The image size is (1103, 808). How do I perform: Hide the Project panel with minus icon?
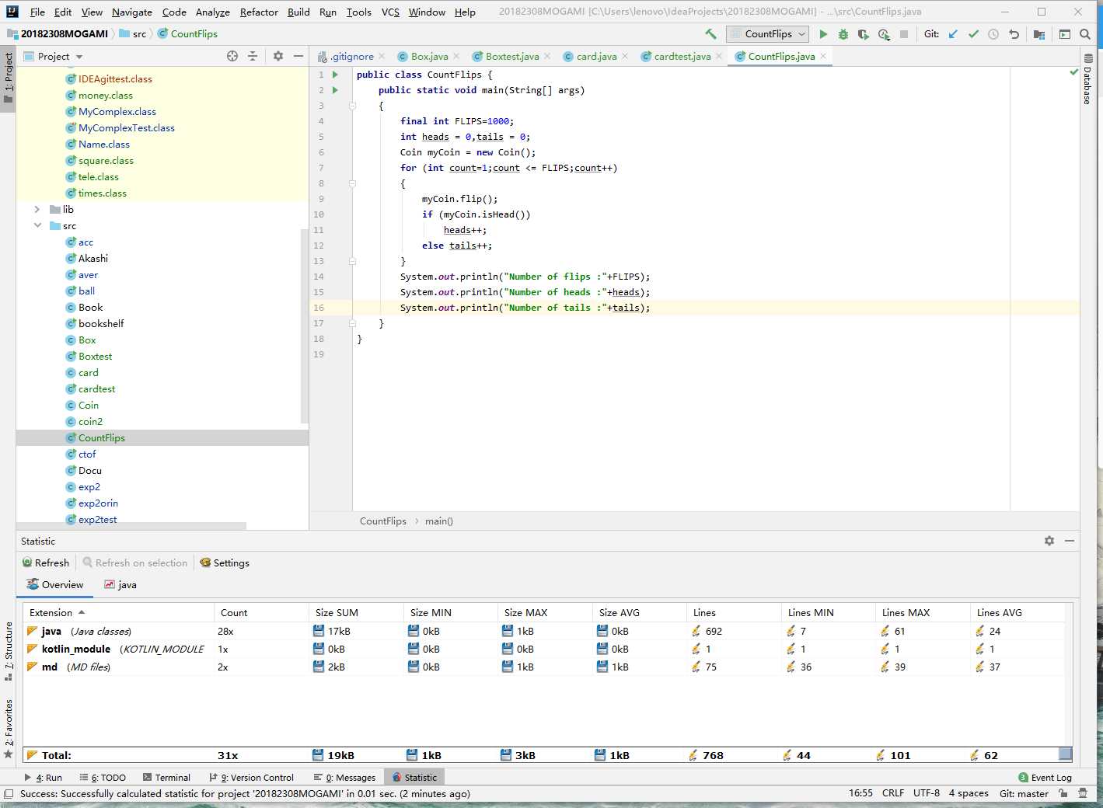pyautogui.click(x=298, y=56)
